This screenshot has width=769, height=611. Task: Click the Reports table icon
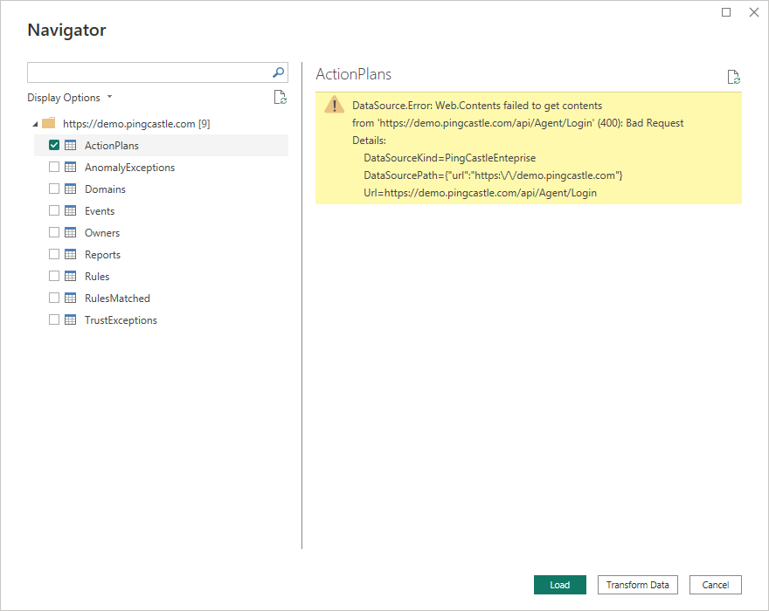(x=71, y=254)
